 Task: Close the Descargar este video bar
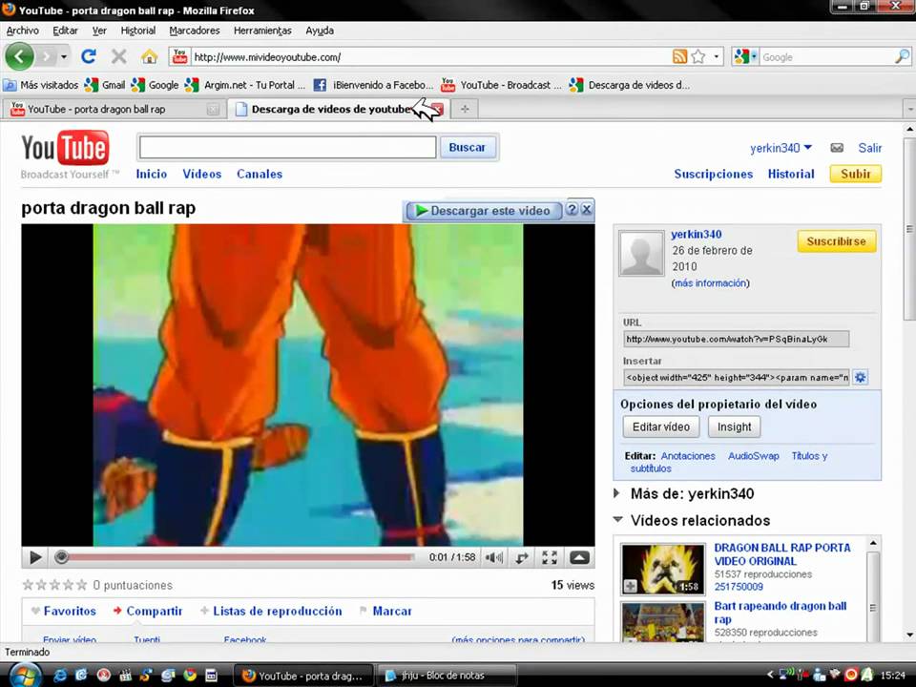[587, 210]
